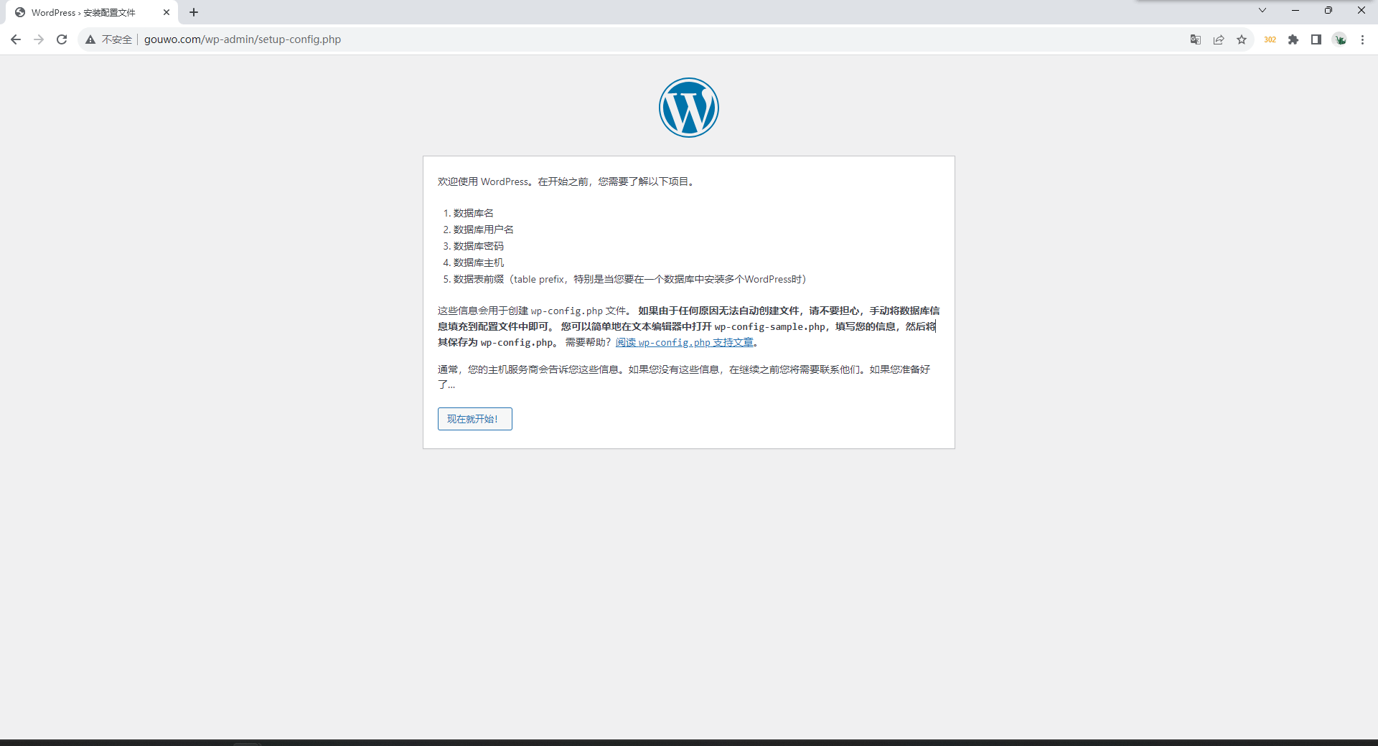1378x746 pixels.
Task: Go back to the previous page
Action: [16, 39]
